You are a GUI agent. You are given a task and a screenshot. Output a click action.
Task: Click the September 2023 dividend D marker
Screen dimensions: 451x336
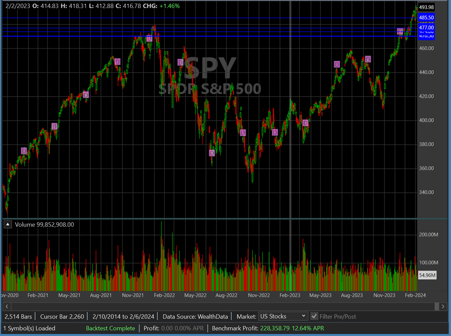coord(367,59)
